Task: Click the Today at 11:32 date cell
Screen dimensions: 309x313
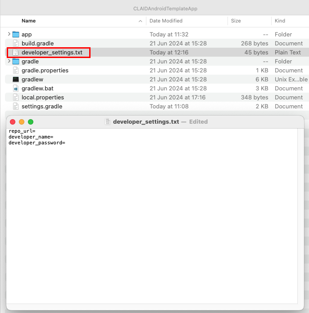Action: pyautogui.click(x=169, y=34)
